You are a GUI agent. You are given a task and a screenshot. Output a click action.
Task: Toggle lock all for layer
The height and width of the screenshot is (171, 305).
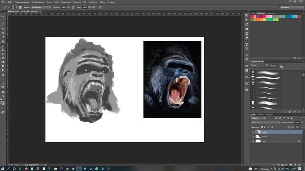click(272, 127)
